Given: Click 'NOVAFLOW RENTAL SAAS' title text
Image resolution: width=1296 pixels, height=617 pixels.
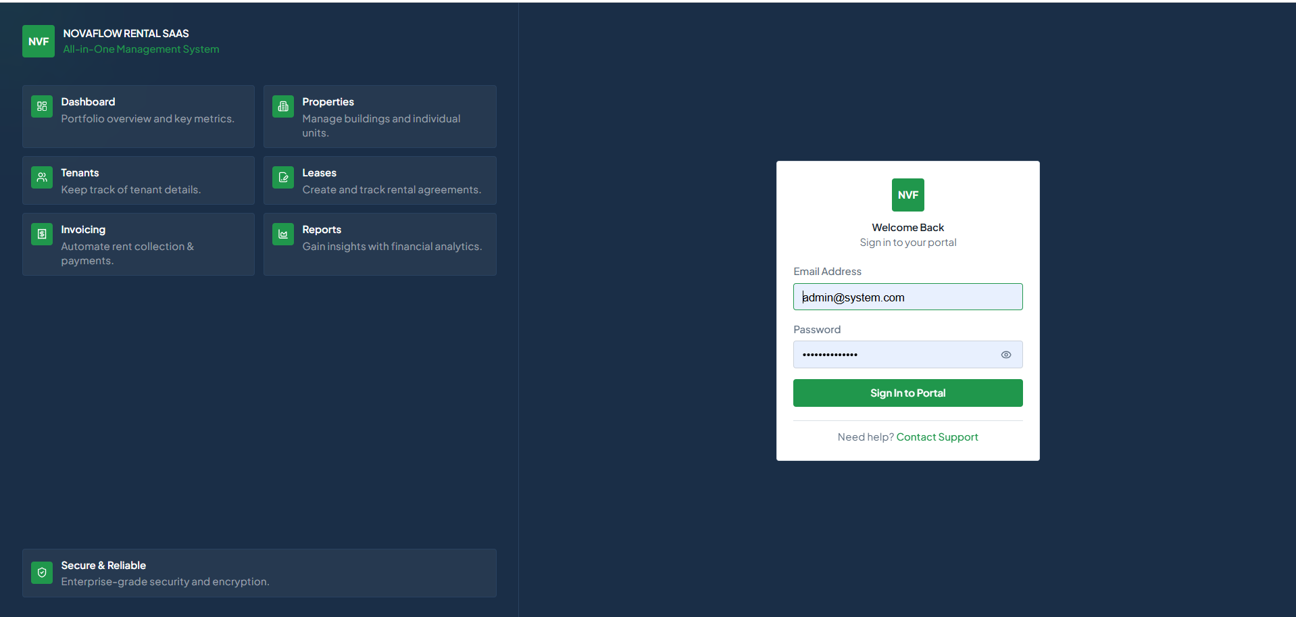Looking at the screenshot, I should 126,33.
